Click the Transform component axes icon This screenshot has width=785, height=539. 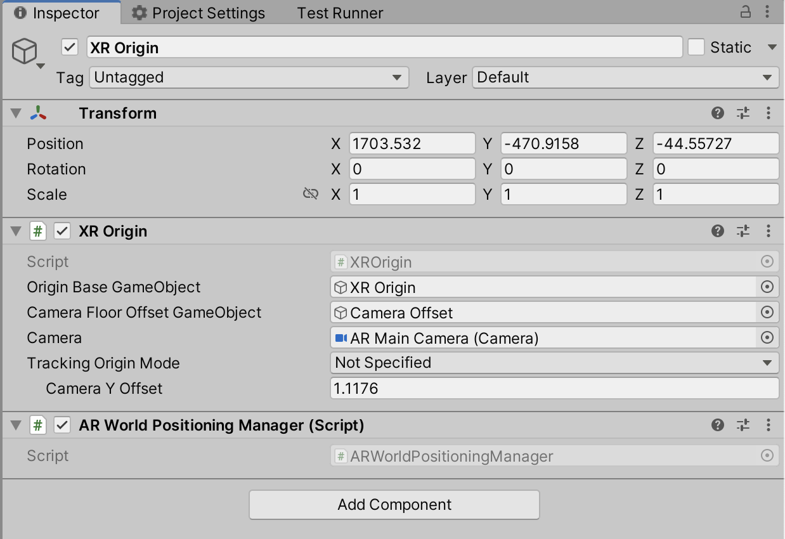click(38, 113)
